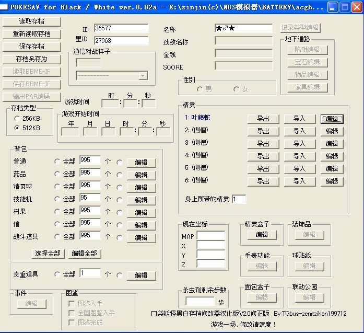Minimize the POKESAV window
The image size is (364, 333).
[x=333, y=7]
